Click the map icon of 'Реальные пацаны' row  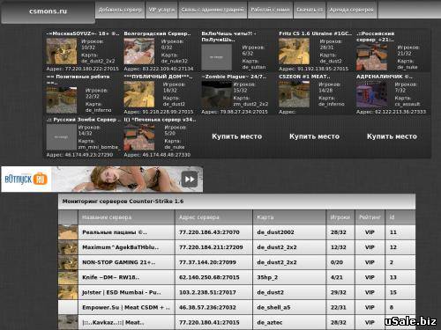68,232
